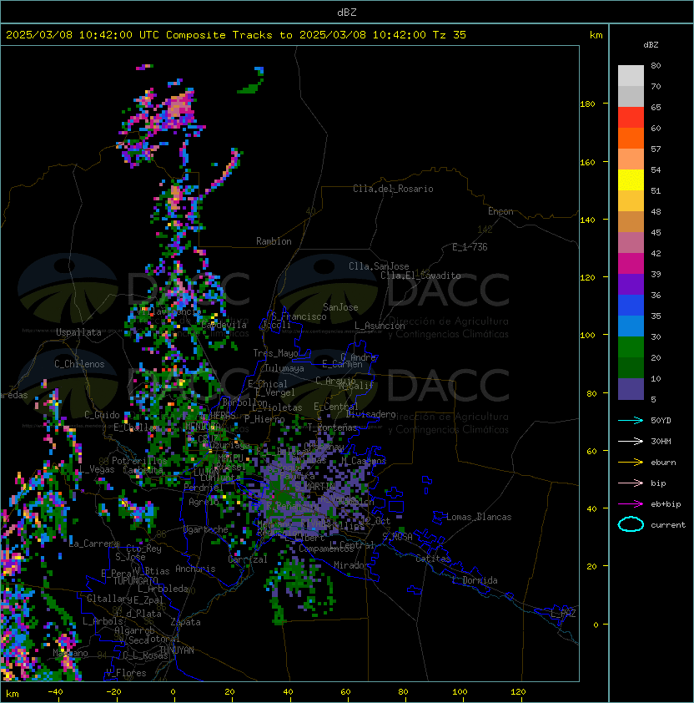The height and width of the screenshot is (703, 694).
Task: Select the pink bip arrow in legend
Action: [x=631, y=483]
